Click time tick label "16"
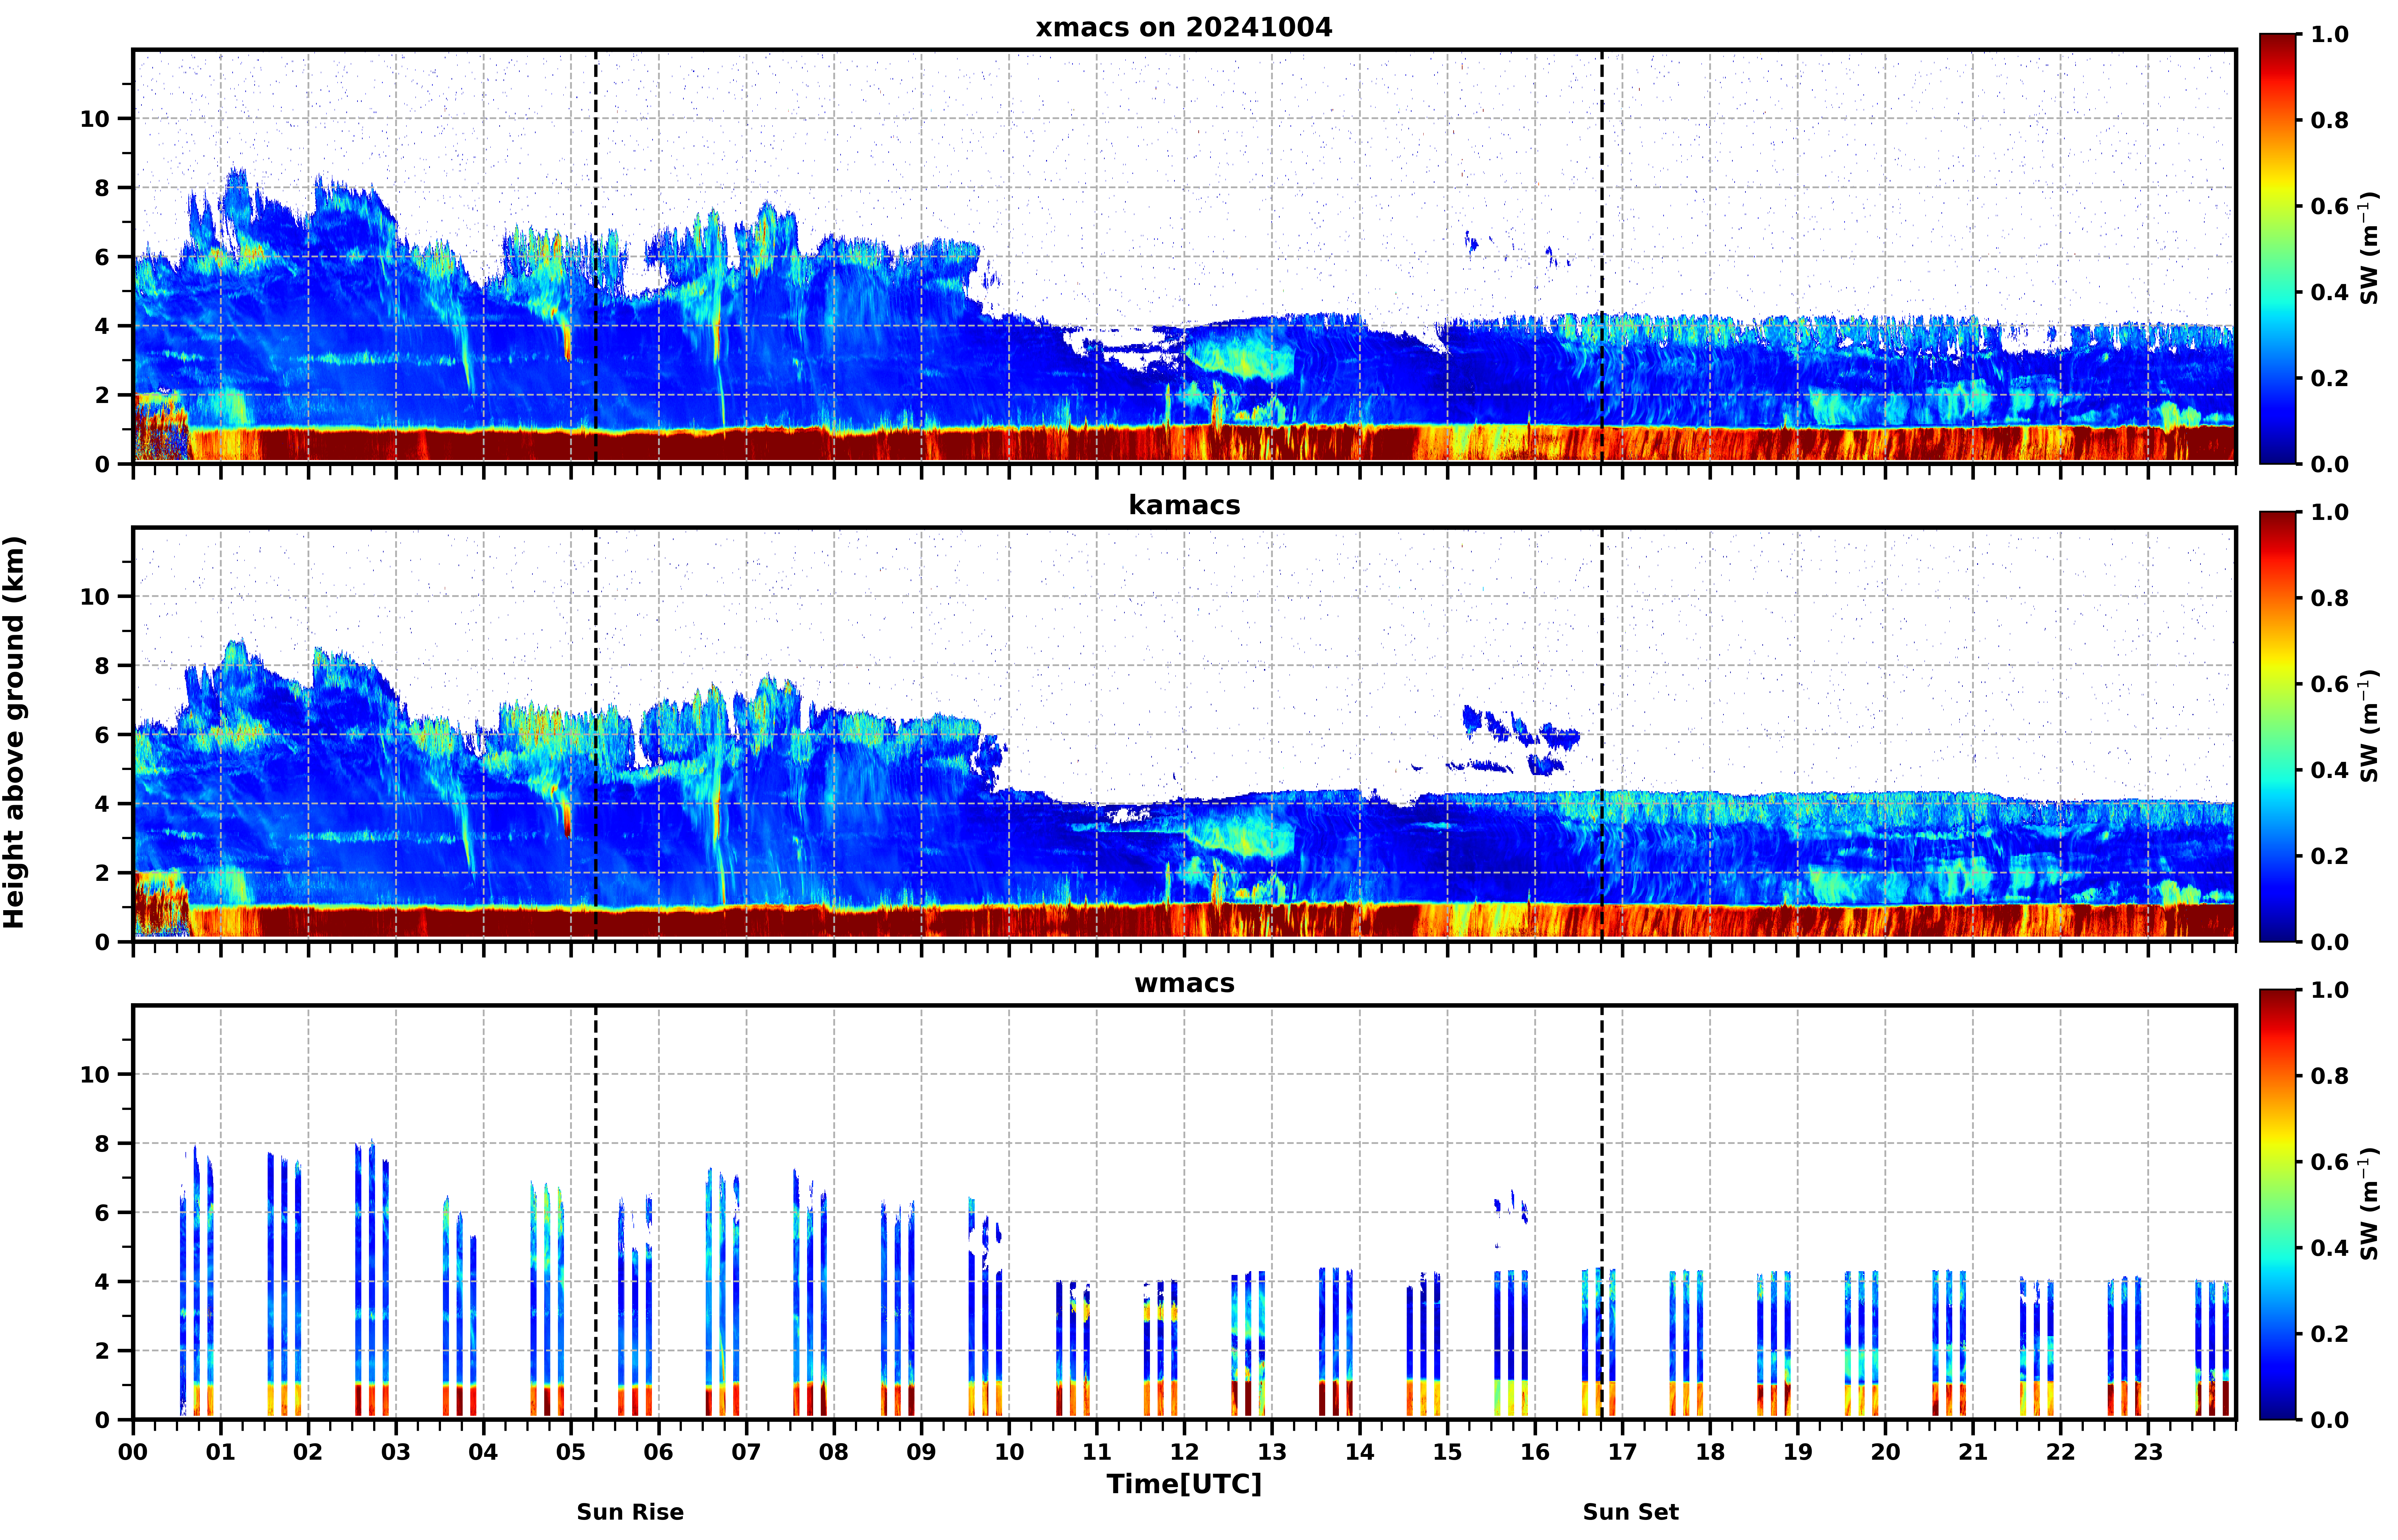Screen dimensions: 2398x1540 (x=1535, y=1452)
